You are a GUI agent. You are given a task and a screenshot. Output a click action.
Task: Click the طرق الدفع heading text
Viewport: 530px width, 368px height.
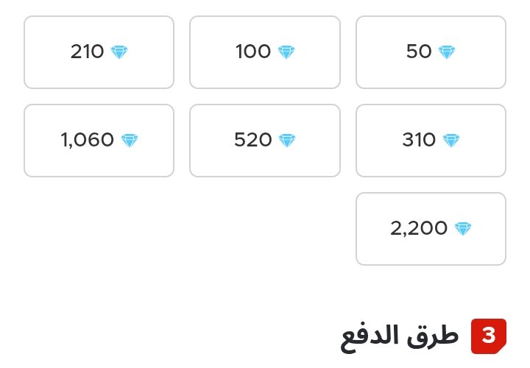tap(399, 337)
